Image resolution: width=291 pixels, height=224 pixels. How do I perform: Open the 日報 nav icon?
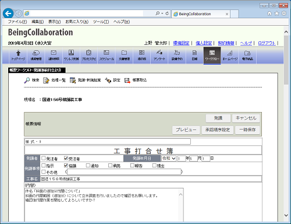pyautogui.click(x=194, y=55)
